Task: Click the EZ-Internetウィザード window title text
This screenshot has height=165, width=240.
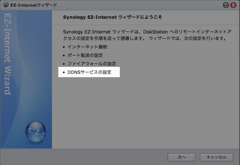Action: pyautogui.click(x=34, y=5)
